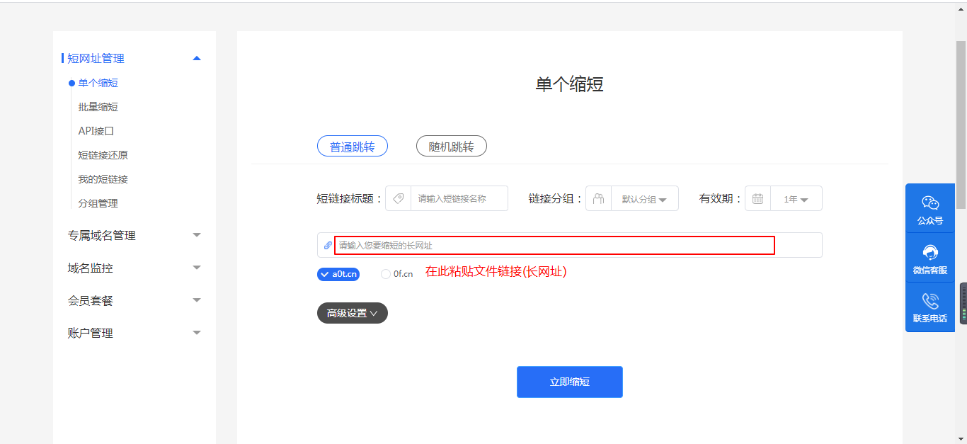
Task: Select the a0t.cn domain option
Action: pyautogui.click(x=338, y=274)
